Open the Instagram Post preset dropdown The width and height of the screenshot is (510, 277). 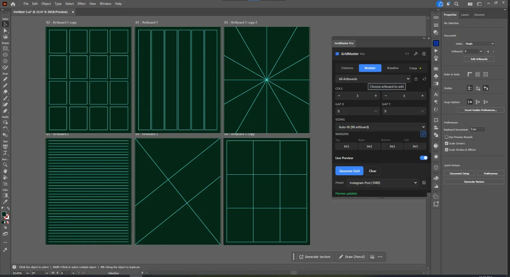382,183
